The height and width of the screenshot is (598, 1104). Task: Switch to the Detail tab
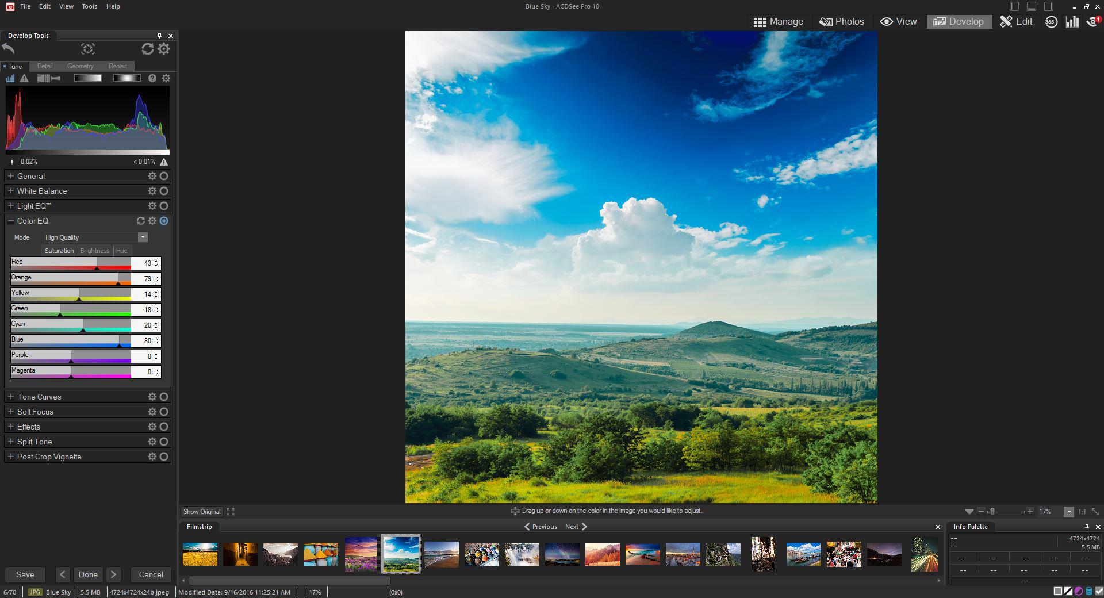tap(45, 66)
